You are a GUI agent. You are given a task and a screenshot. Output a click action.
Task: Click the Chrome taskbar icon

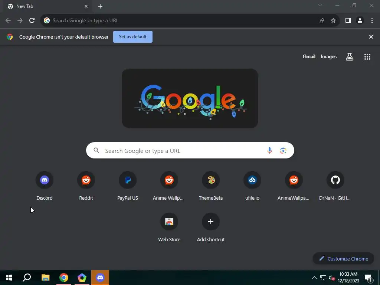click(64, 278)
